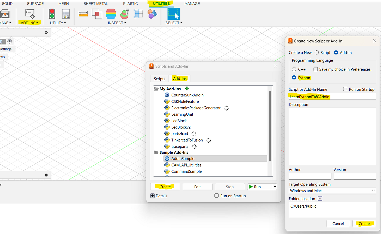The image size is (381, 234).
Task: Open the ADD-INS dropdown menu
Action: click(30, 23)
